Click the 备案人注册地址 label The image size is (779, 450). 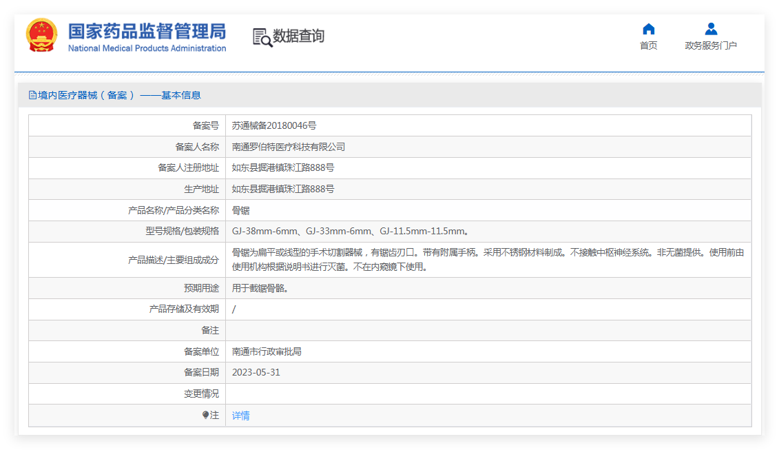[x=188, y=168]
